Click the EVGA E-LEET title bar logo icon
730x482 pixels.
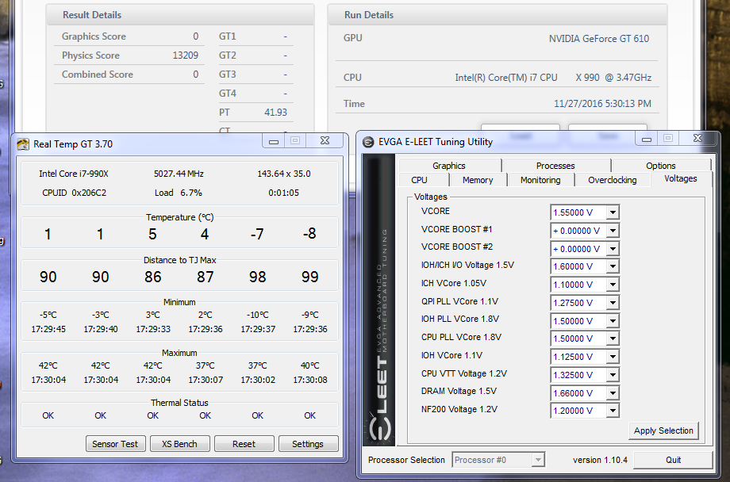click(368, 143)
